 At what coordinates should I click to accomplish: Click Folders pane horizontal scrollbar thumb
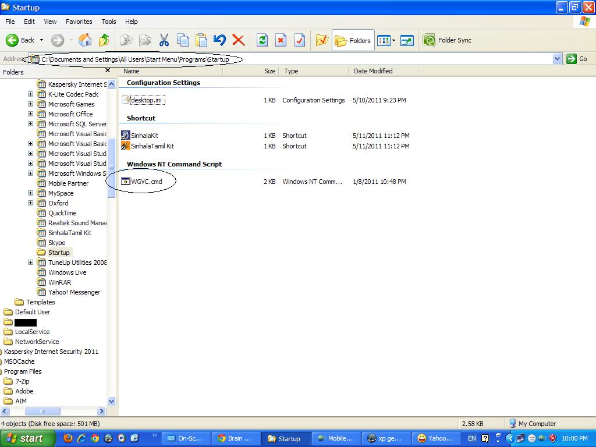coord(42,411)
